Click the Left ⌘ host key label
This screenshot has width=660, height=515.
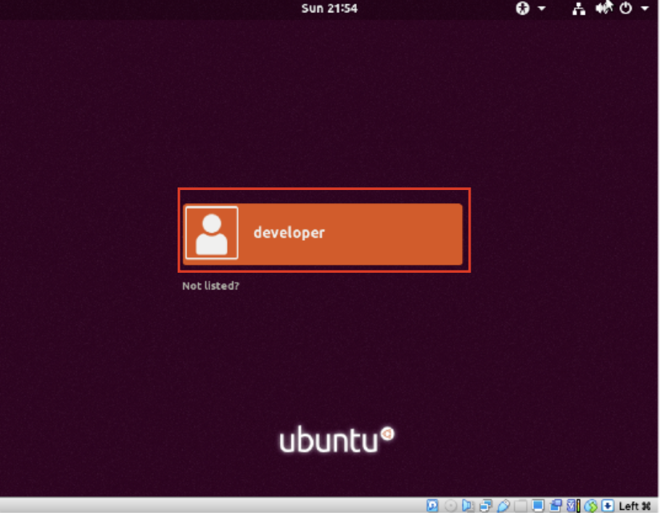(635, 506)
